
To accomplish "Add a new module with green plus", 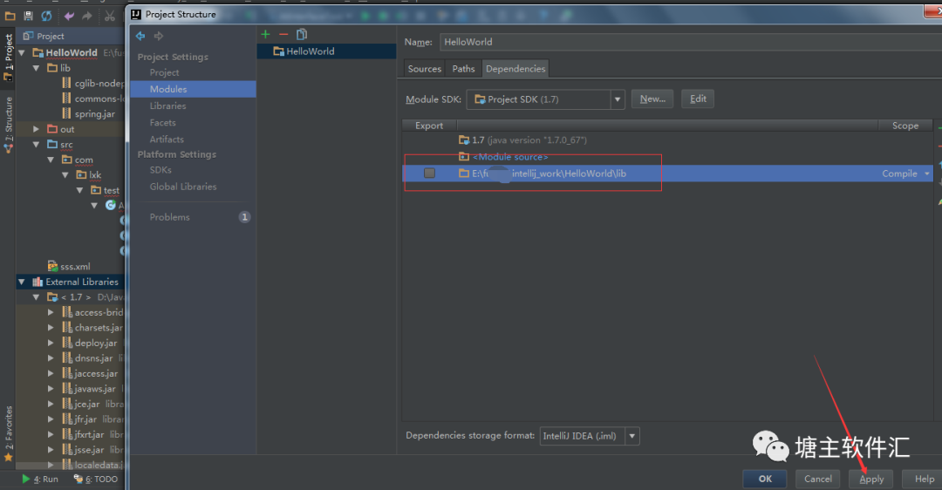I will pyautogui.click(x=265, y=34).
